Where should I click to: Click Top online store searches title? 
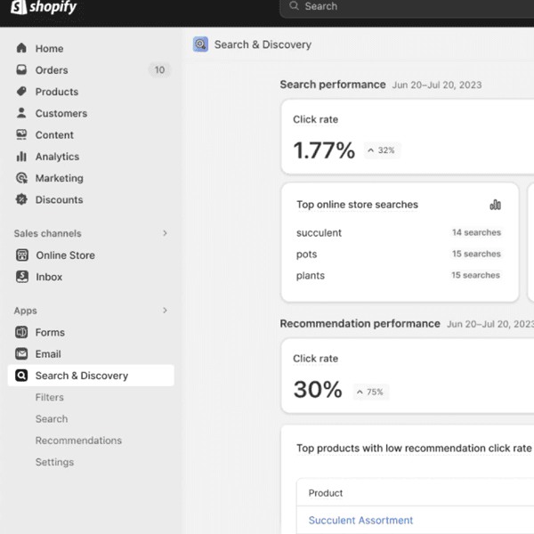[x=357, y=205]
